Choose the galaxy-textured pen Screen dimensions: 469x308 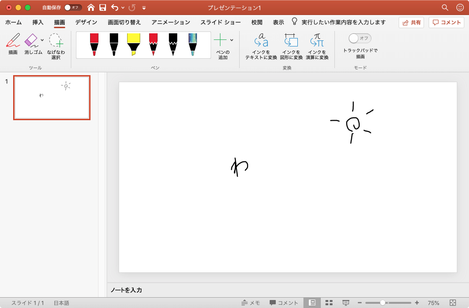point(193,45)
